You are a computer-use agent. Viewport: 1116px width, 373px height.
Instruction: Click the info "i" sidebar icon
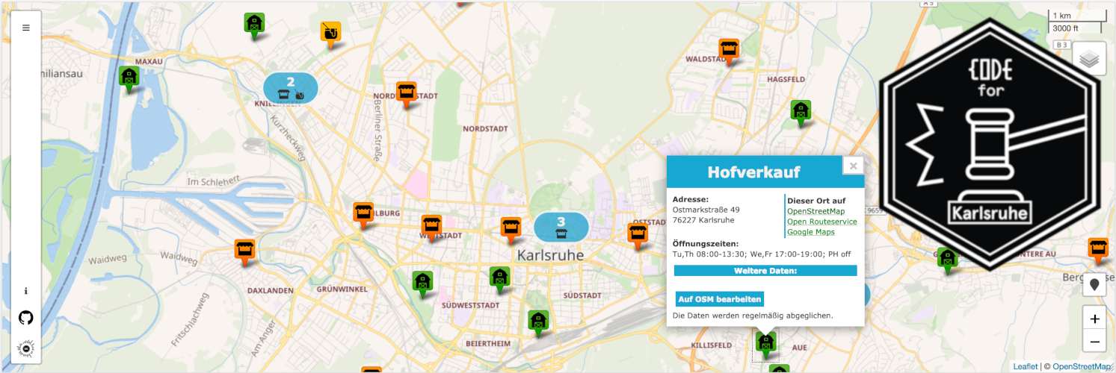click(x=26, y=291)
